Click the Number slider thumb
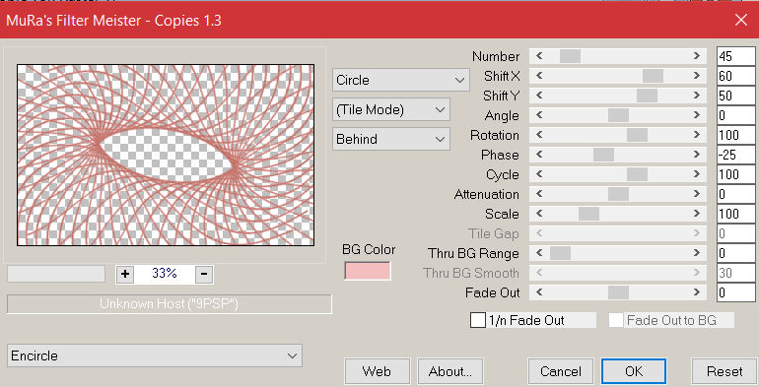The image size is (759, 387). (x=570, y=56)
